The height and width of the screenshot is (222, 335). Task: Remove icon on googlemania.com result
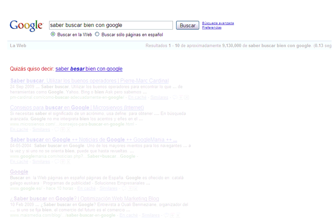[x=68, y=162]
